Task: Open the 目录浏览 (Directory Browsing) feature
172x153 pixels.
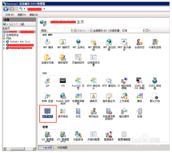Action: tap(48, 113)
